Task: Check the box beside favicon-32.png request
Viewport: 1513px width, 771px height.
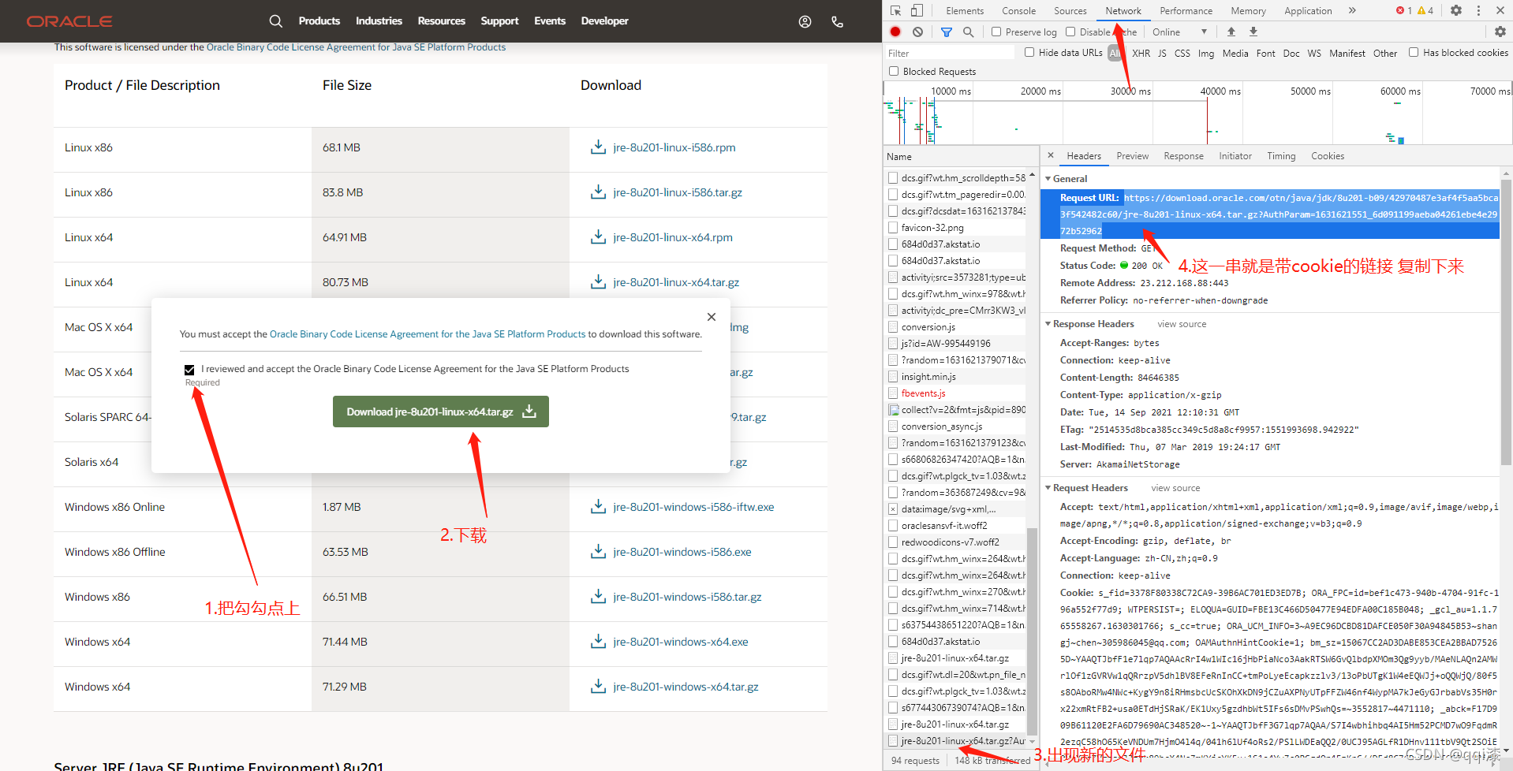Action: tap(893, 228)
